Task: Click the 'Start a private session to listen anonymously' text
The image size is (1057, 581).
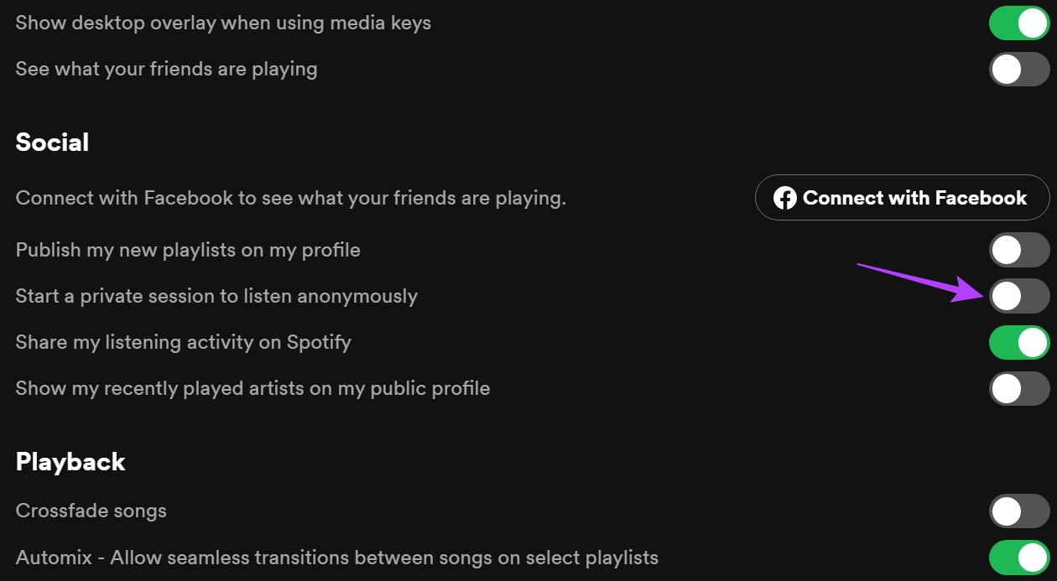Action: [216, 296]
